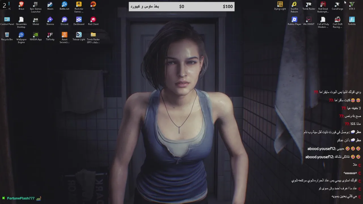Viewport: 363px width, 204px height.
Task: Launch Epic Games Launcher from desktop
Action: pos(36,7)
